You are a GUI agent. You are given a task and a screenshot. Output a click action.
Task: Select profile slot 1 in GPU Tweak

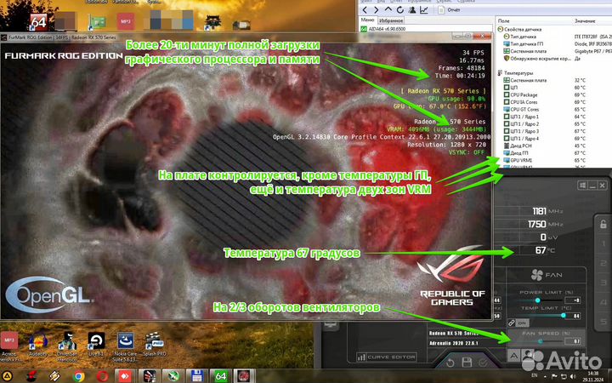point(603,244)
